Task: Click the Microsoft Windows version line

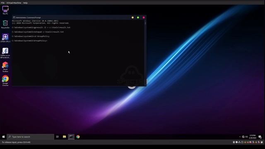Action: [x=35, y=21]
